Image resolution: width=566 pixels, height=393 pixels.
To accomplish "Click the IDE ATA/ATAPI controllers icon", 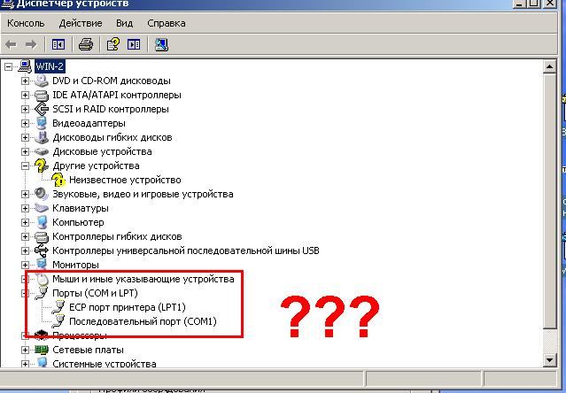I will point(41,96).
